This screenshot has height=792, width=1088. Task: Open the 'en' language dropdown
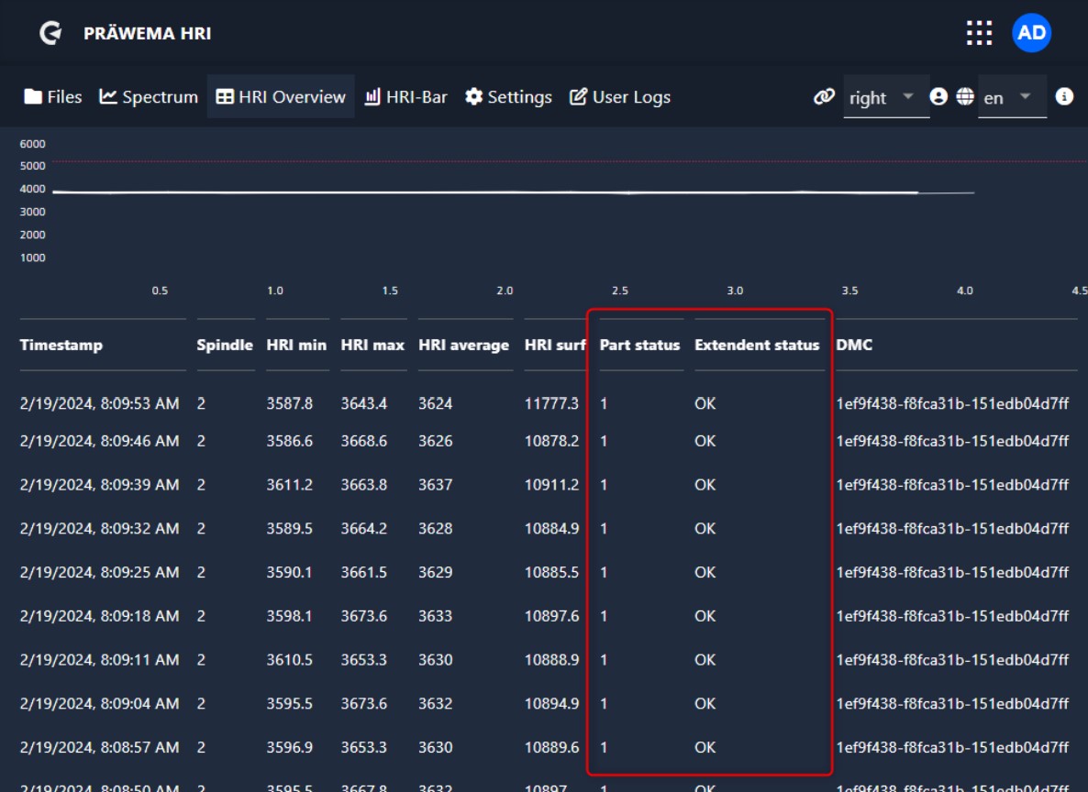tap(1011, 97)
